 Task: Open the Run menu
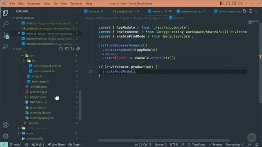(64, 4)
